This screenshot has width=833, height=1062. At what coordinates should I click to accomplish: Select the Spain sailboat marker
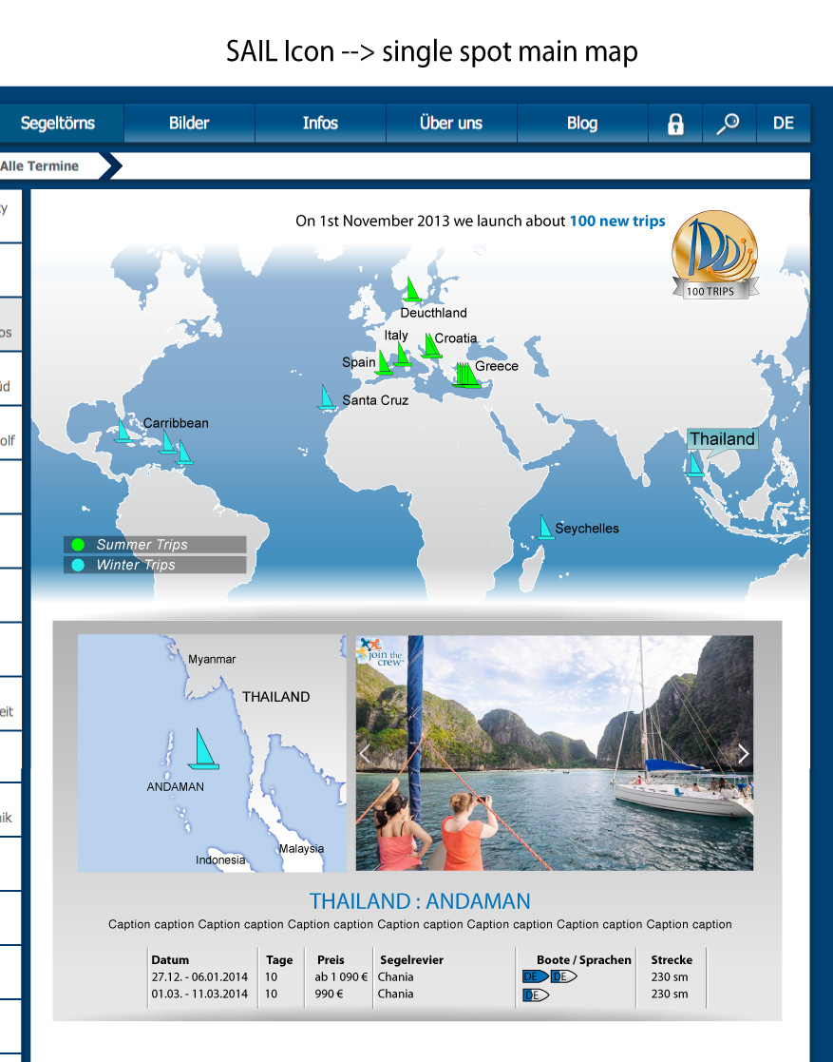[x=383, y=362]
